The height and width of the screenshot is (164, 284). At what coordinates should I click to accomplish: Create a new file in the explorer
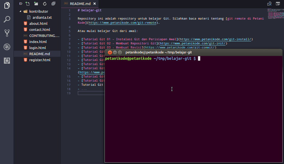(27, 4)
